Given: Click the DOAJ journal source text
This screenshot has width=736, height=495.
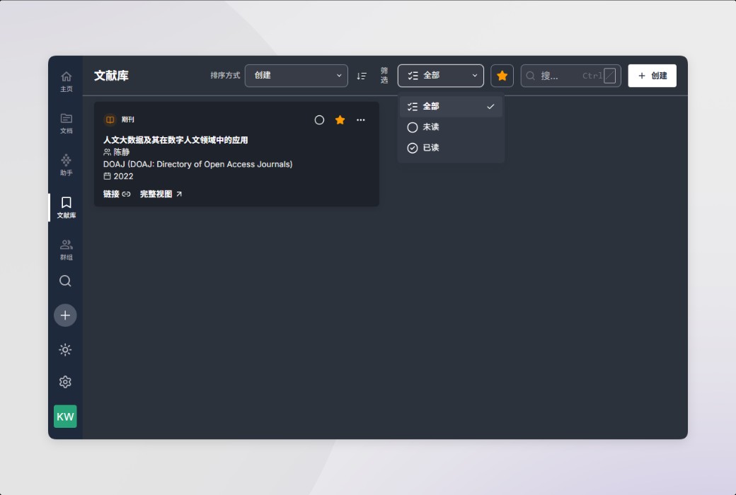Looking at the screenshot, I should pyautogui.click(x=197, y=164).
